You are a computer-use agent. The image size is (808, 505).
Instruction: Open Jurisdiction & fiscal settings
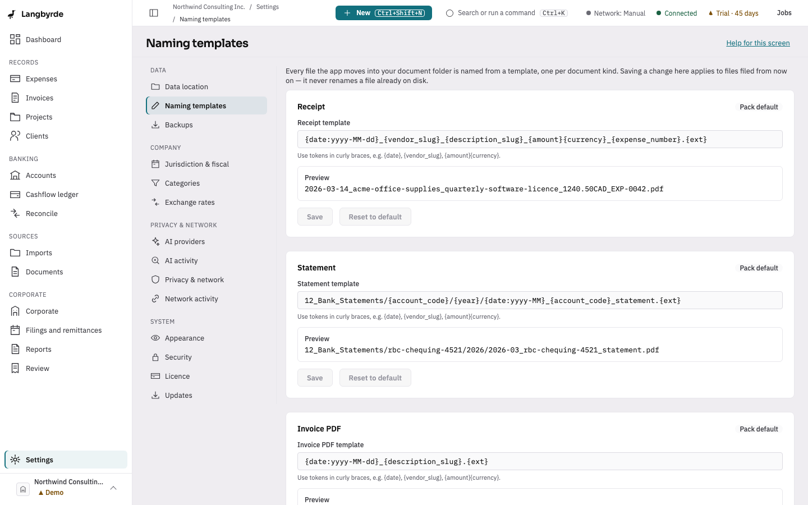[206, 164]
